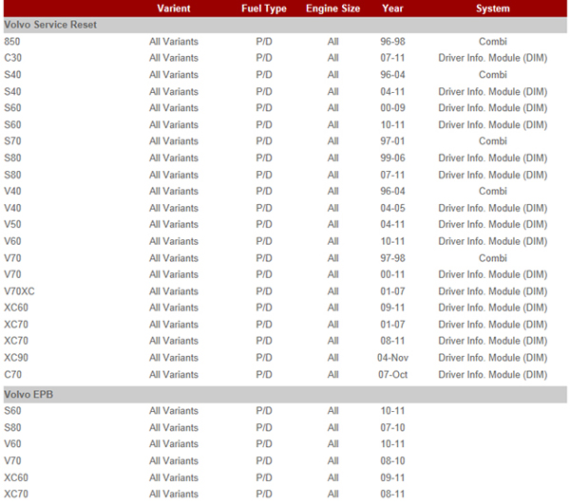570x504 pixels.
Task: Select Driver Info. Module in the V70XC row
Action: click(492, 291)
